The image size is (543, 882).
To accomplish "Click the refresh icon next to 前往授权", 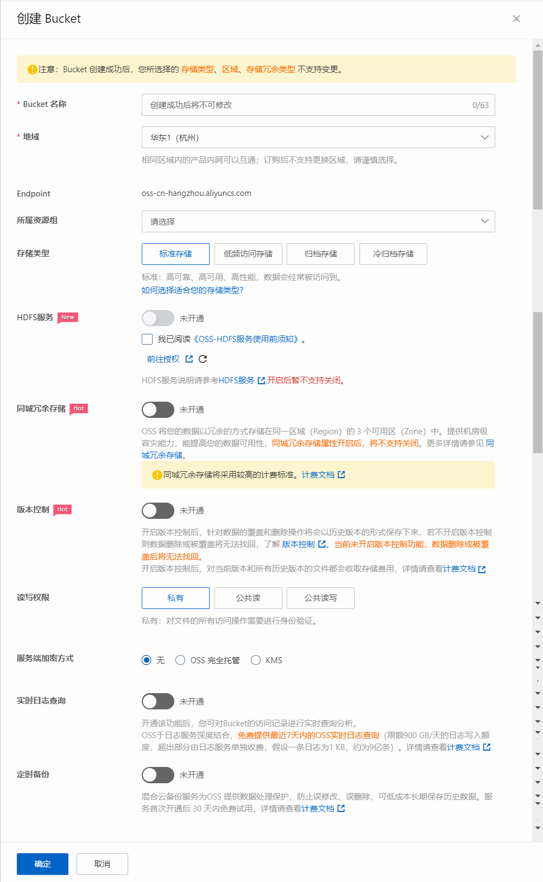I will click(x=203, y=359).
